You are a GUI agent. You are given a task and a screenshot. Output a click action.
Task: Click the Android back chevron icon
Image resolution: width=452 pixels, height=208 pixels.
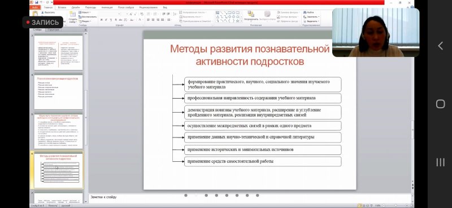coord(440,46)
